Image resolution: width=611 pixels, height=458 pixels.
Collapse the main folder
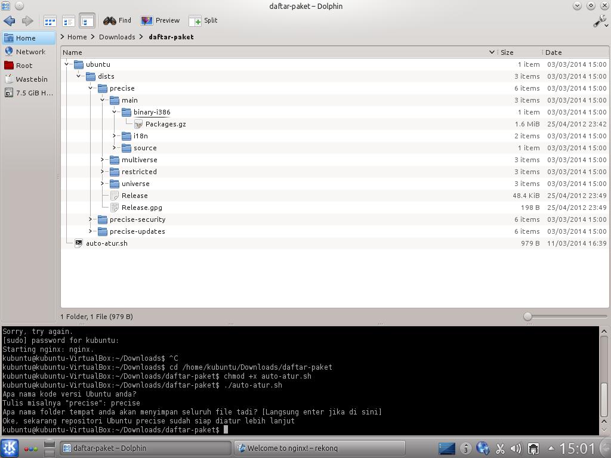(x=103, y=100)
